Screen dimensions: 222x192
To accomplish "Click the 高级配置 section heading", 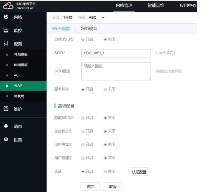I will click(66, 106).
